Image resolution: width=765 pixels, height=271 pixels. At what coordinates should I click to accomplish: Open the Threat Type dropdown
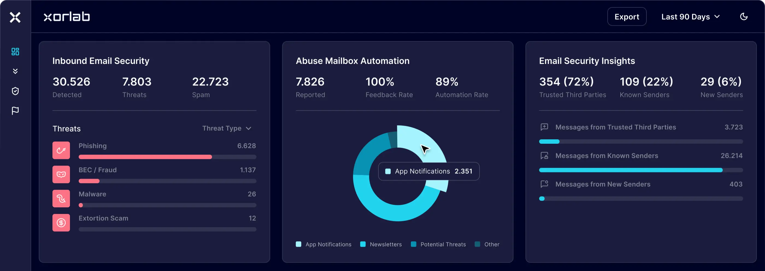[227, 128]
